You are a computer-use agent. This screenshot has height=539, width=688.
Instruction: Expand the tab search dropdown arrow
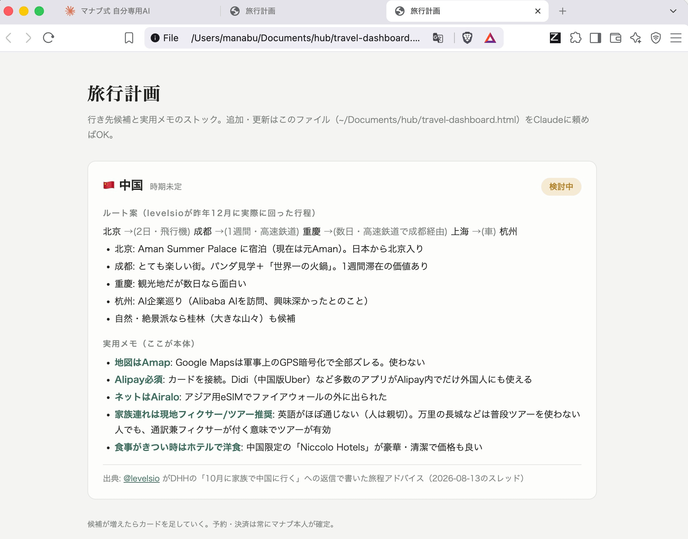673,11
